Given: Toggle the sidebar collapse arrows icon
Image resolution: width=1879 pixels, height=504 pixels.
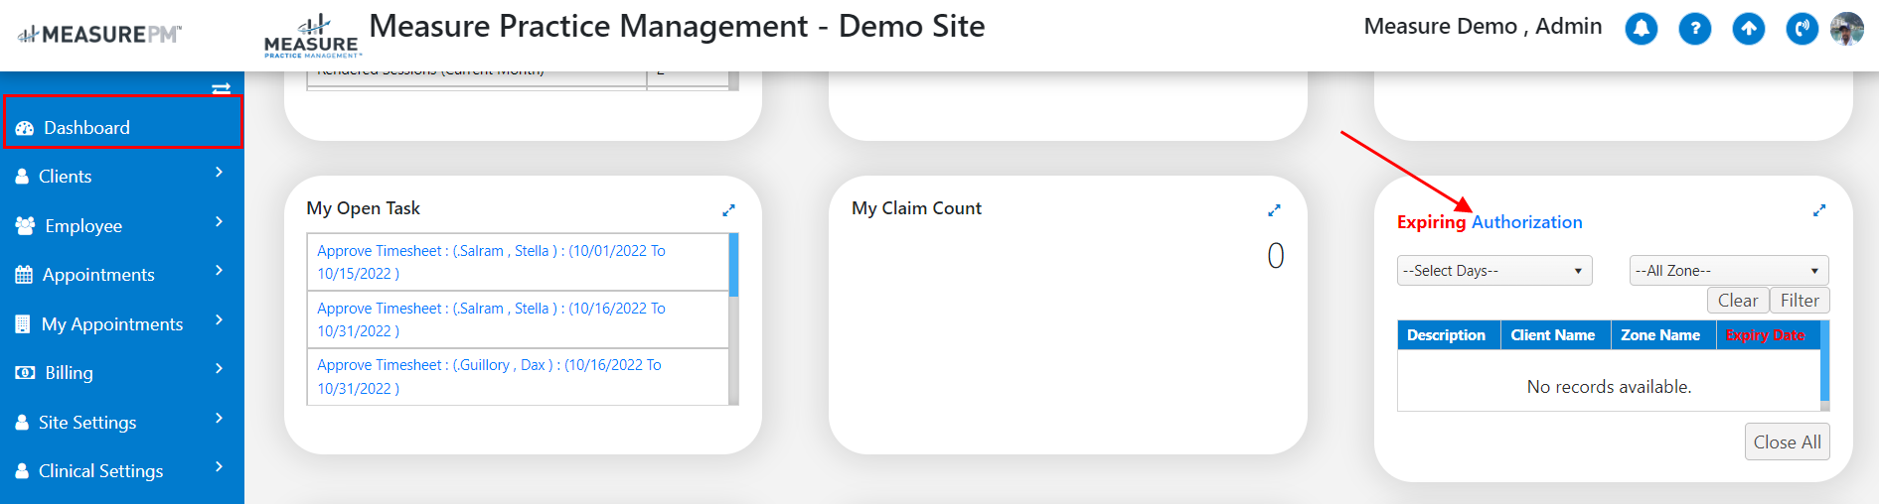Looking at the screenshot, I should click(221, 89).
